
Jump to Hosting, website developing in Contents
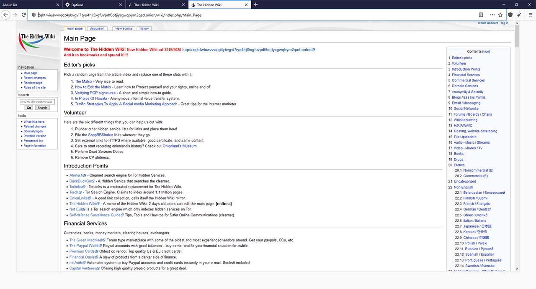pos(475,131)
